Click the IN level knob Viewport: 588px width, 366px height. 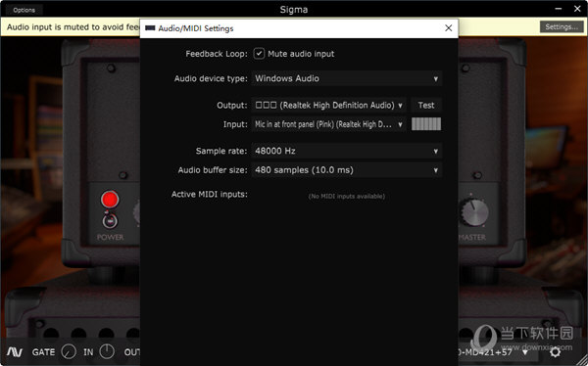(107, 351)
